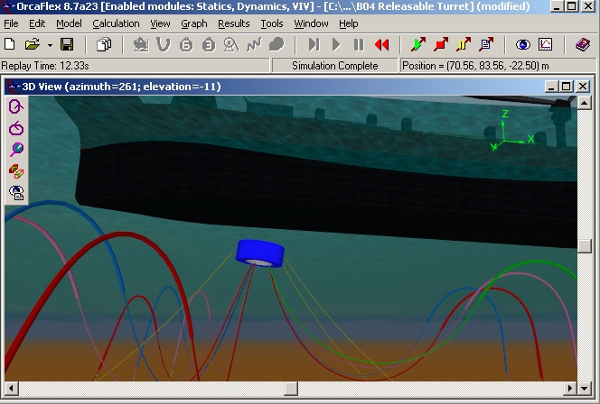
Task: Add a new vessel object
Action: 141,45
